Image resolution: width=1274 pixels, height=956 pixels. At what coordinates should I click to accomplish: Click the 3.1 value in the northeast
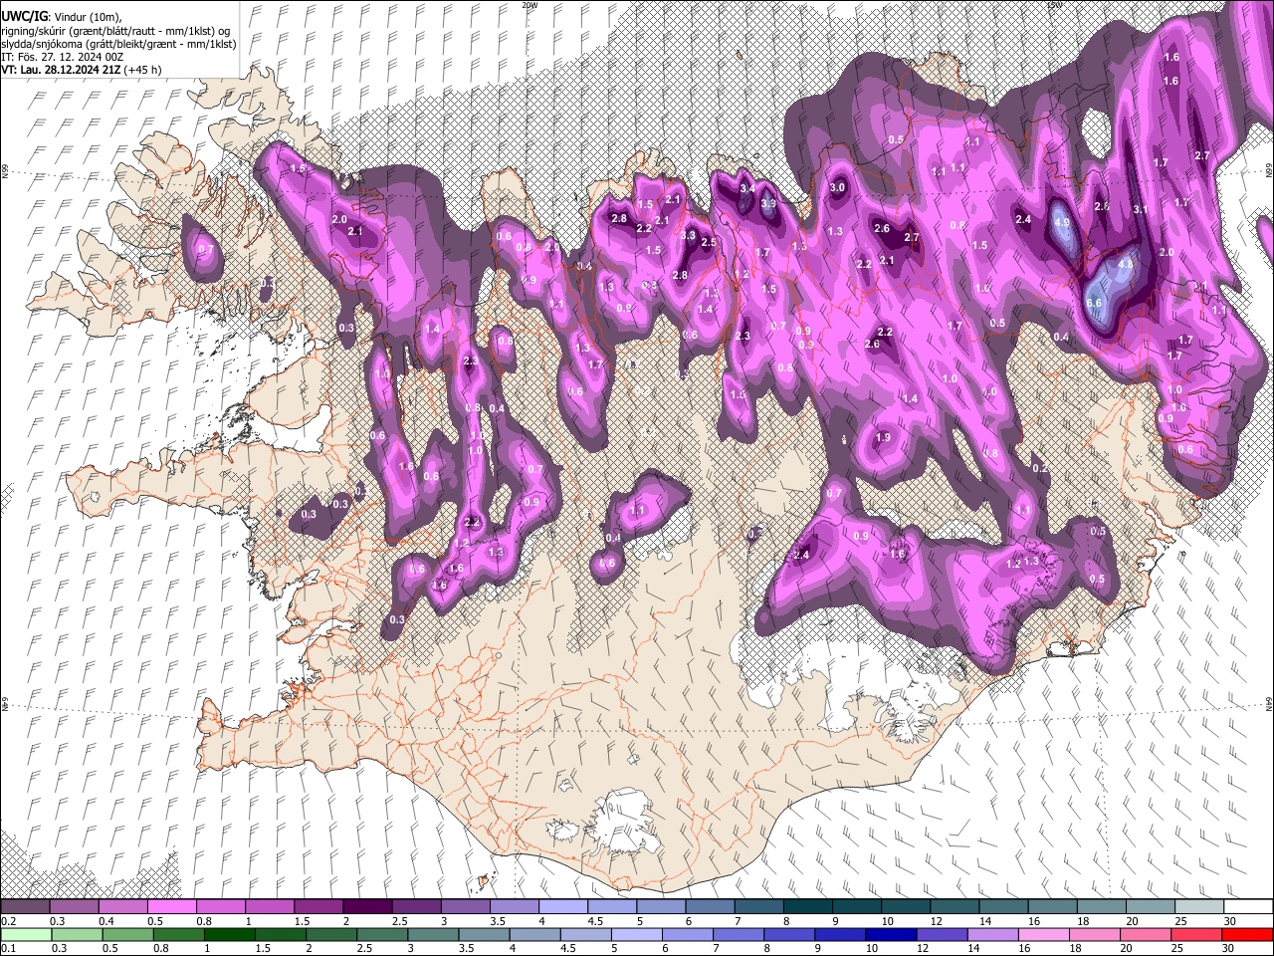point(1141,209)
